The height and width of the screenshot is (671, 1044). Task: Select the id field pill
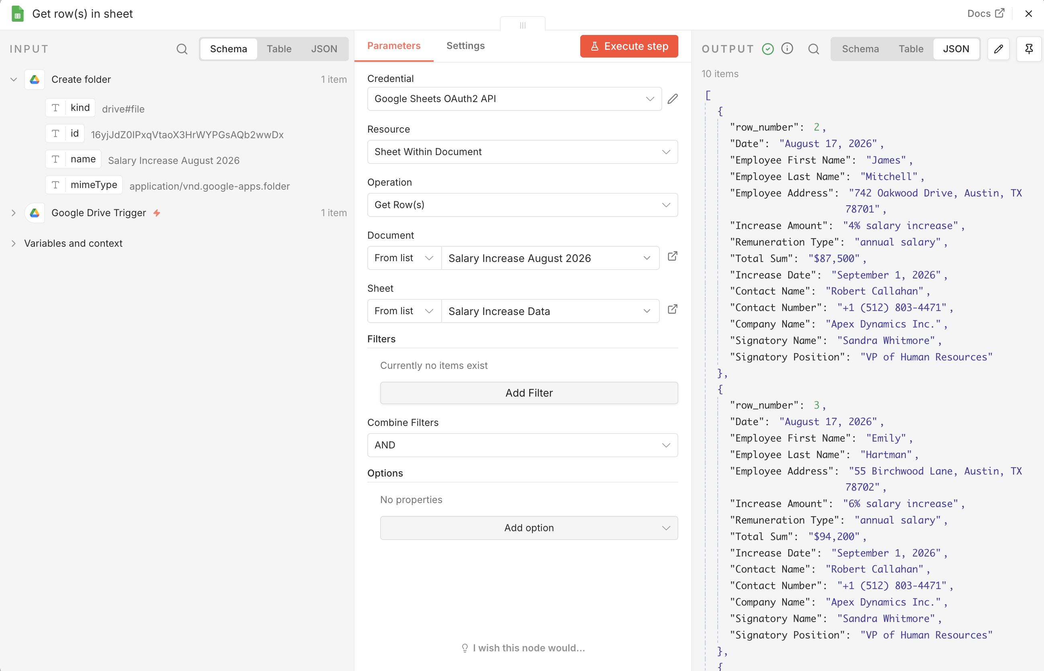[65, 133]
